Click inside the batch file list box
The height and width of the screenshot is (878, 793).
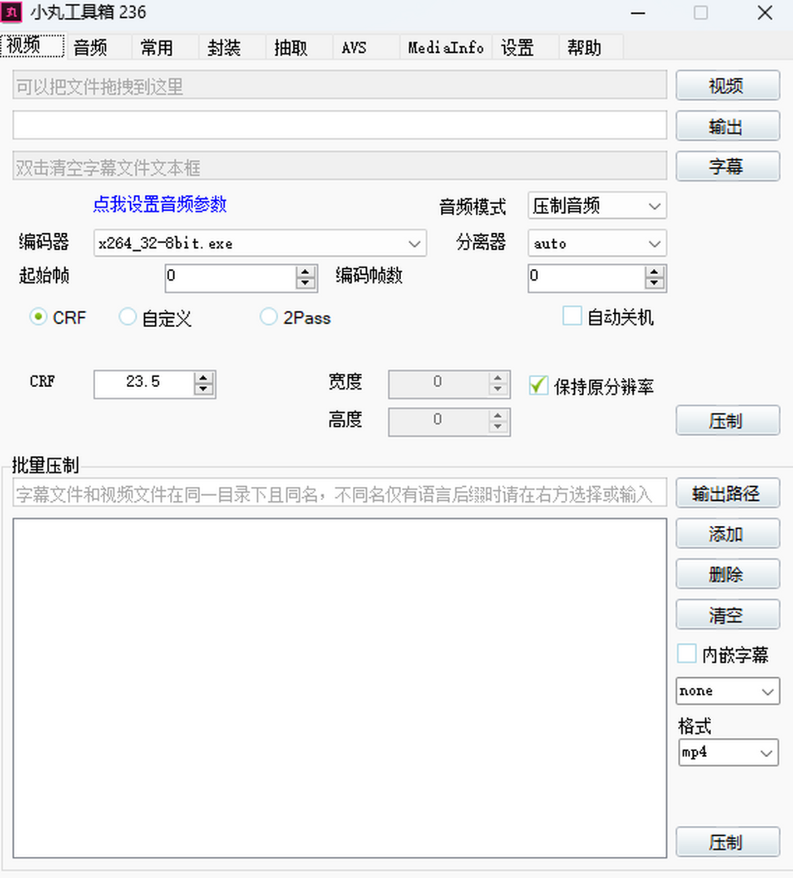(x=340, y=688)
